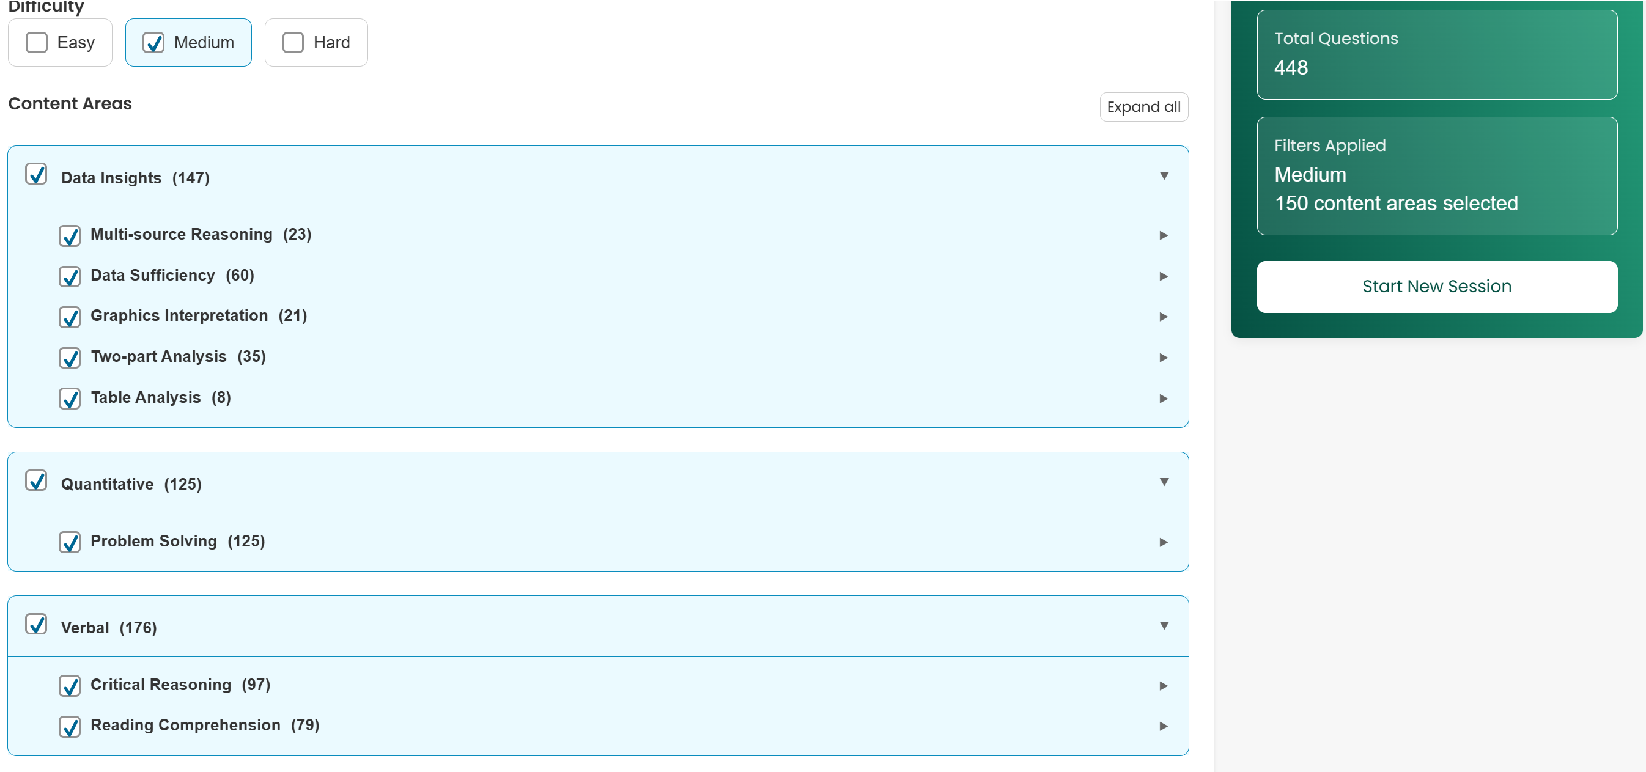Check the Easy difficulty checkbox

(x=37, y=42)
